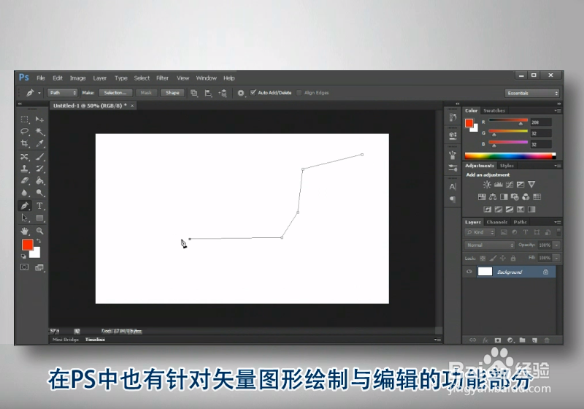
Task: Click Levels adjustment icon
Action: [498, 184]
